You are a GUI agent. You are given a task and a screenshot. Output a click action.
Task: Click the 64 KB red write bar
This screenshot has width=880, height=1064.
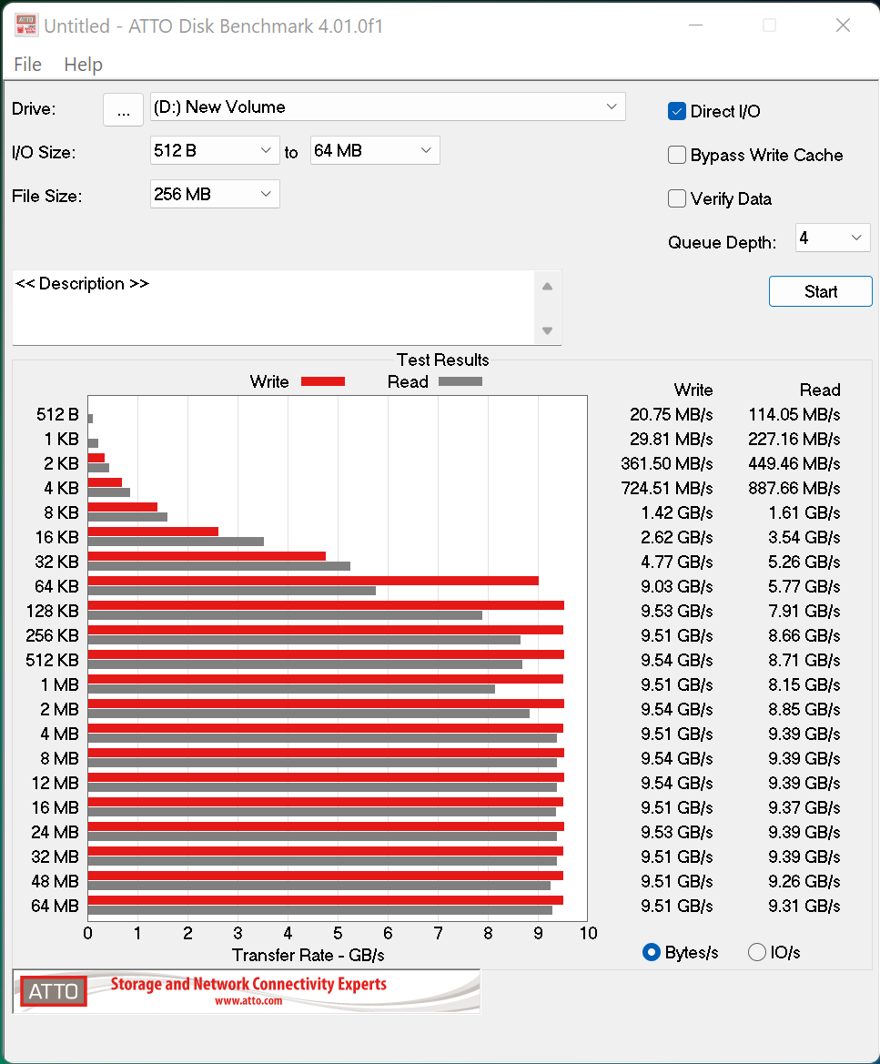[313, 581]
